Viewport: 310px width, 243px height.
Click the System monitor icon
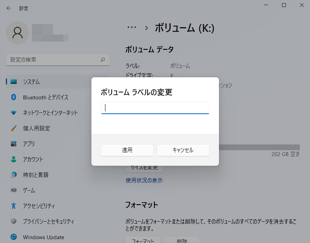click(14, 82)
